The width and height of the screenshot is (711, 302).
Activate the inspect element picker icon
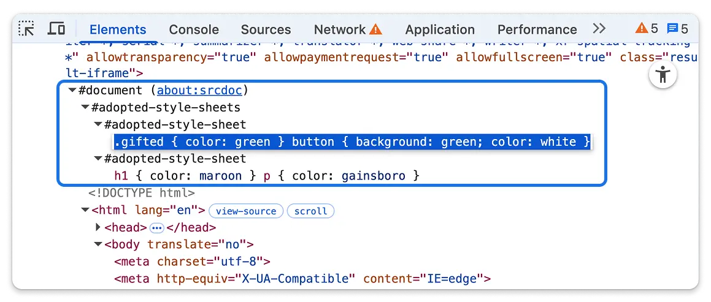27,29
